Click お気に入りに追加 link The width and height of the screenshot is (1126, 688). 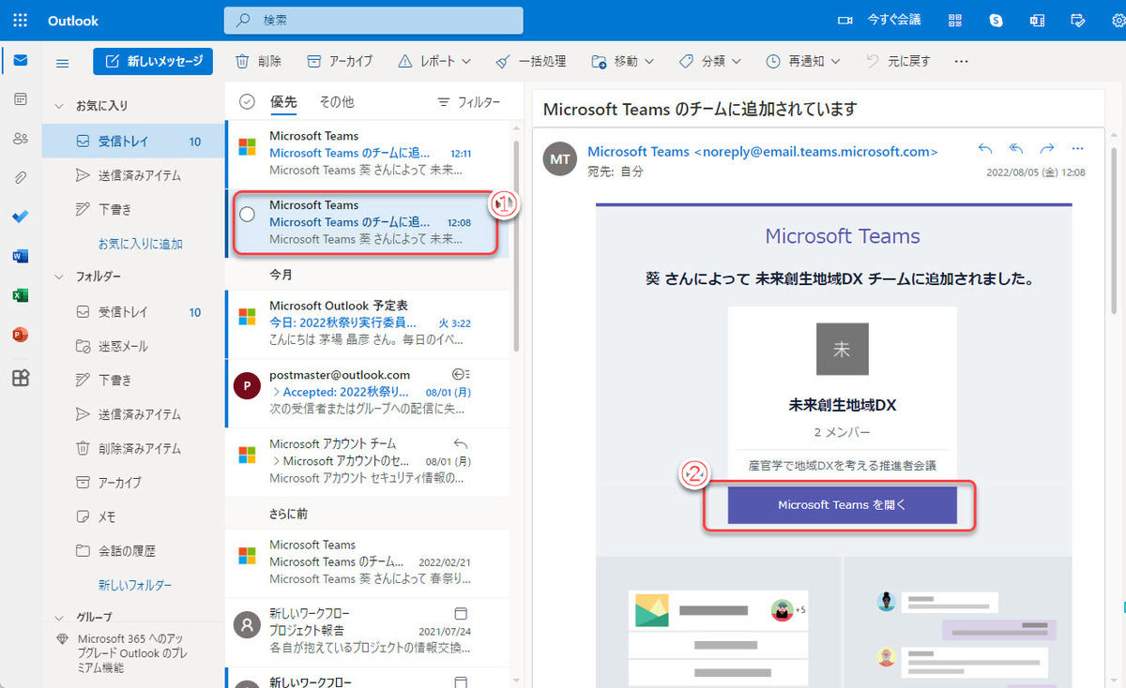[x=141, y=244]
